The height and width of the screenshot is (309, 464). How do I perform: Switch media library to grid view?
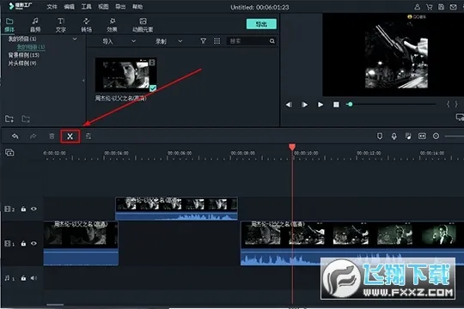click(x=217, y=41)
